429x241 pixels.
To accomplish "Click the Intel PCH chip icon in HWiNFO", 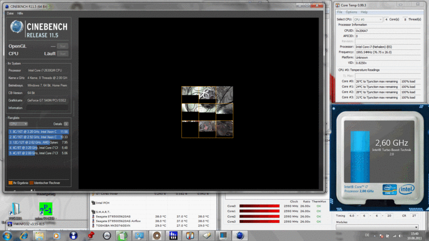I will 93,203.
